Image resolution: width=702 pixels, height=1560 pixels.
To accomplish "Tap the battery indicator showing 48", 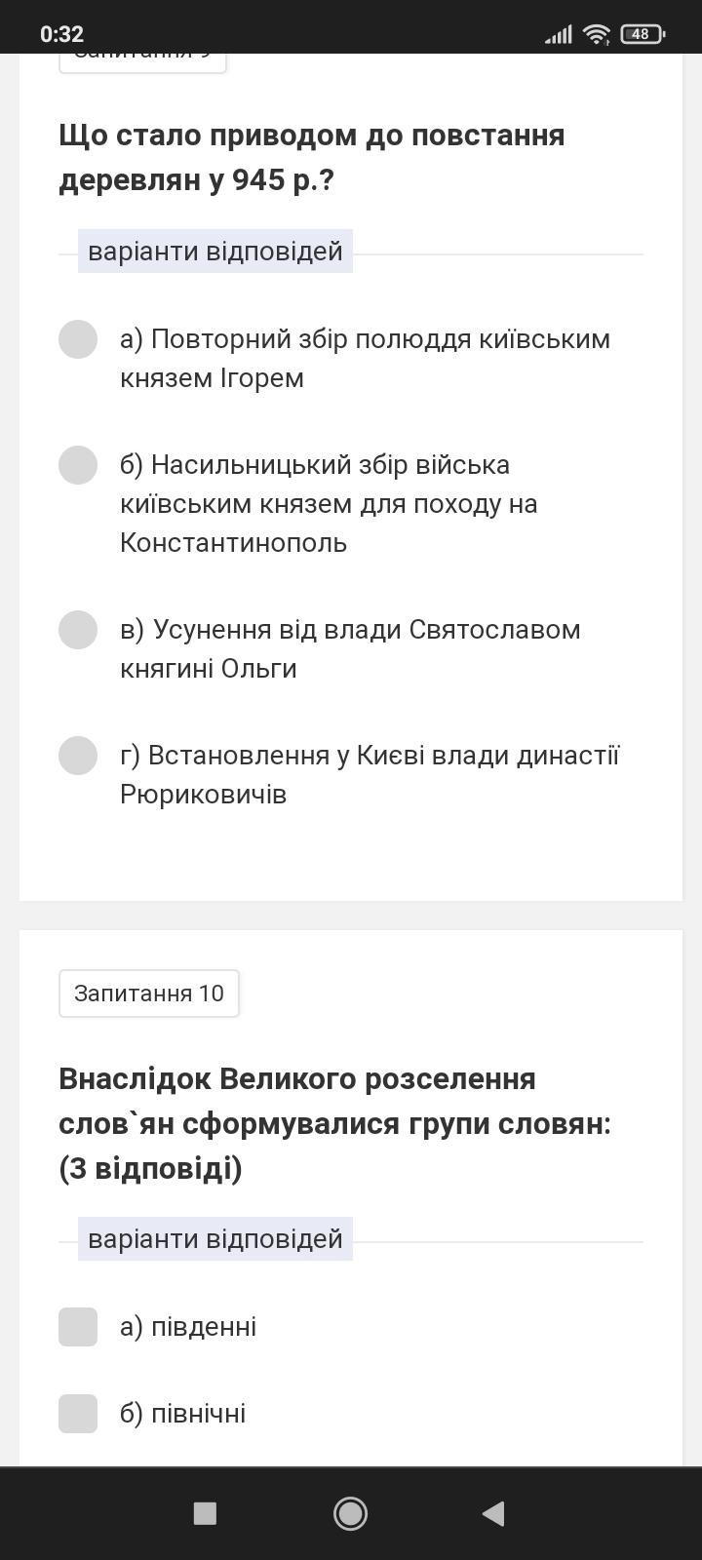I will click(x=643, y=34).
